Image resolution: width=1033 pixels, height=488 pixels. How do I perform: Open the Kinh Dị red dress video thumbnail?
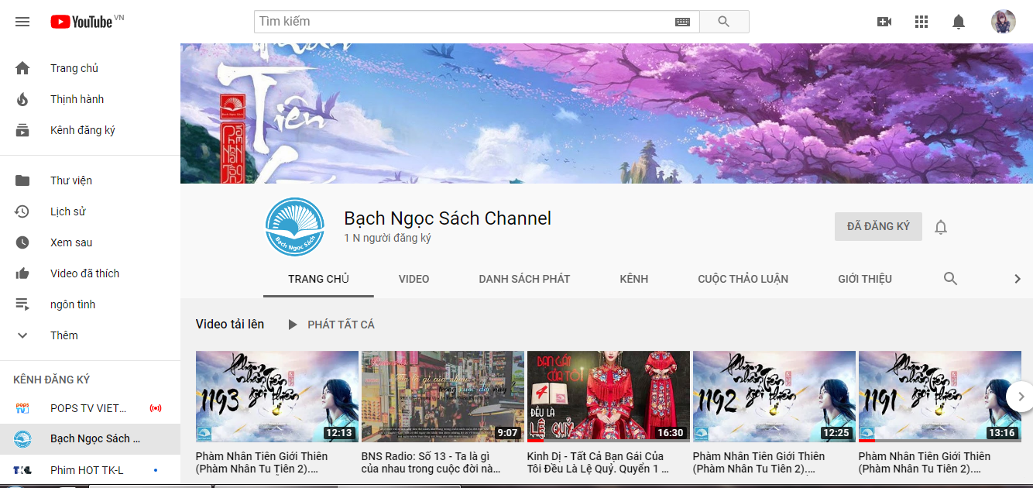[x=608, y=397]
